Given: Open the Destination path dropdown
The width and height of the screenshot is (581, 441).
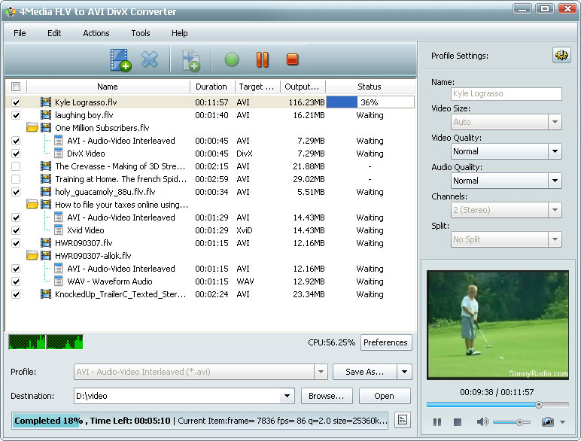Looking at the screenshot, I should point(287,396).
